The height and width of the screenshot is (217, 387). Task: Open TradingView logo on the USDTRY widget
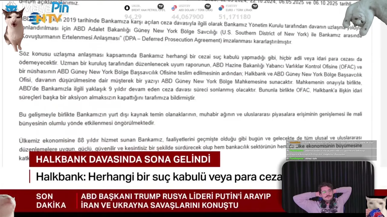pyautogui.click(x=208, y=6)
